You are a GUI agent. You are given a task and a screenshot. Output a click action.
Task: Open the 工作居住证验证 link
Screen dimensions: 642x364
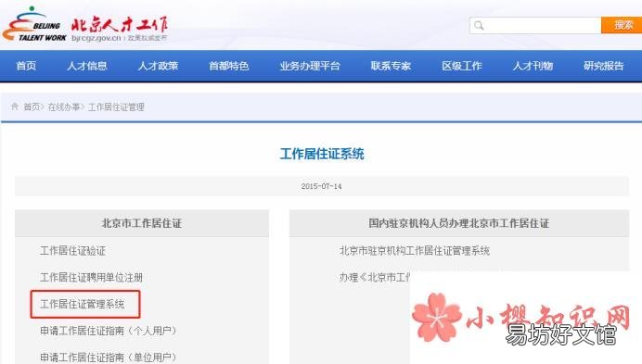tap(73, 251)
